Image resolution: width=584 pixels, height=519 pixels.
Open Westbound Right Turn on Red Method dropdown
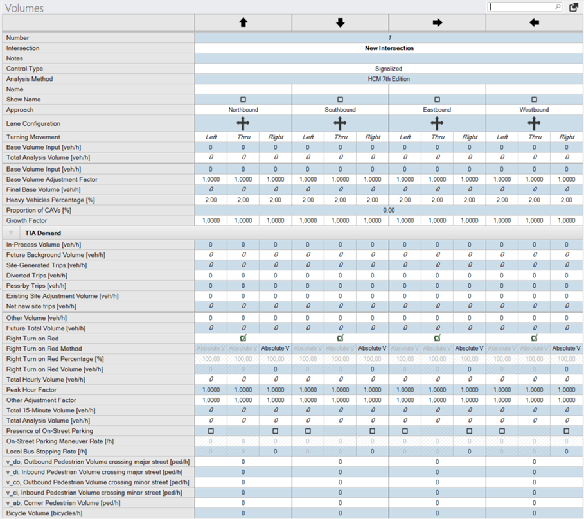tap(566, 348)
